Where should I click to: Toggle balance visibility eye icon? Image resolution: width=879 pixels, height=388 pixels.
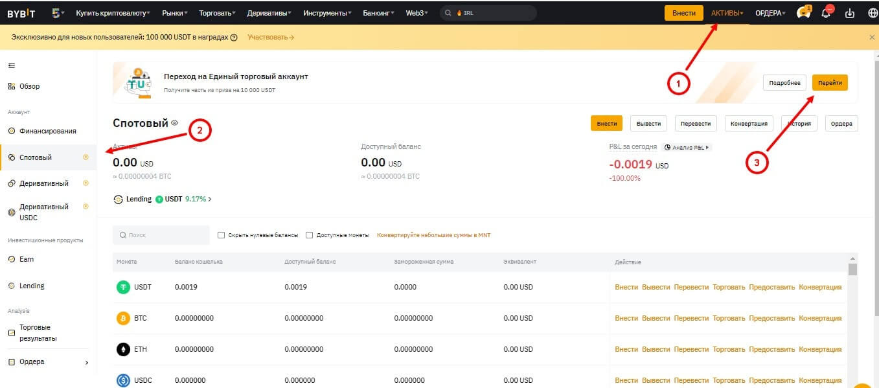point(174,123)
